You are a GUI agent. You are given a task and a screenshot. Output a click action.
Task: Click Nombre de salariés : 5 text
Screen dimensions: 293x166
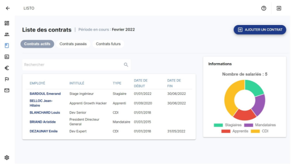tap(245, 74)
